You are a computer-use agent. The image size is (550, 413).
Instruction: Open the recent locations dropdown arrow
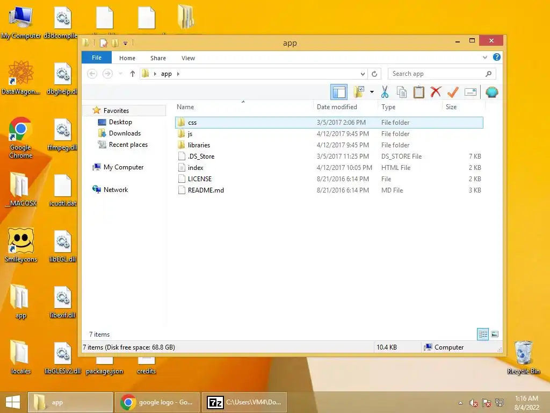click(x=121, y=74)
